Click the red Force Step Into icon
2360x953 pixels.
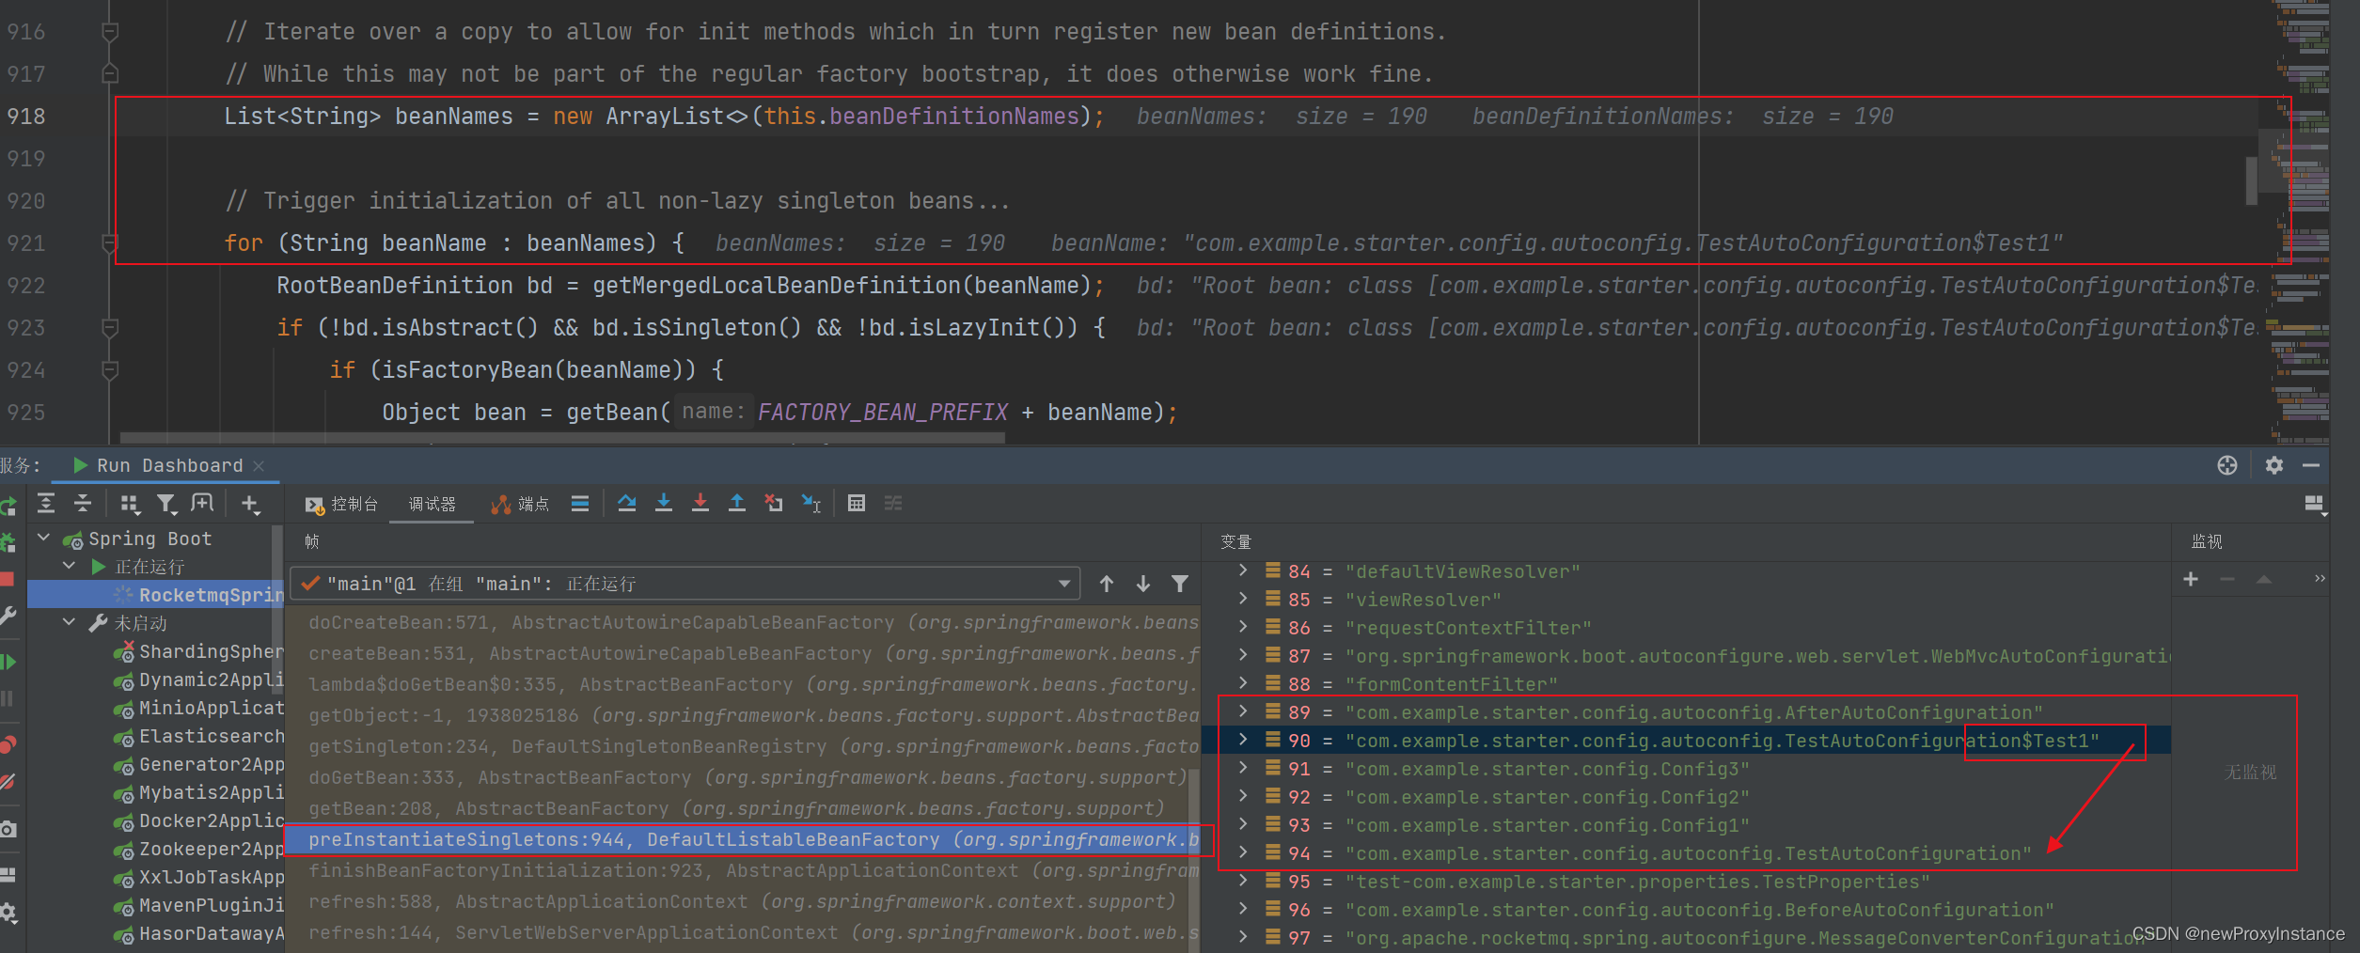point(700,504)
